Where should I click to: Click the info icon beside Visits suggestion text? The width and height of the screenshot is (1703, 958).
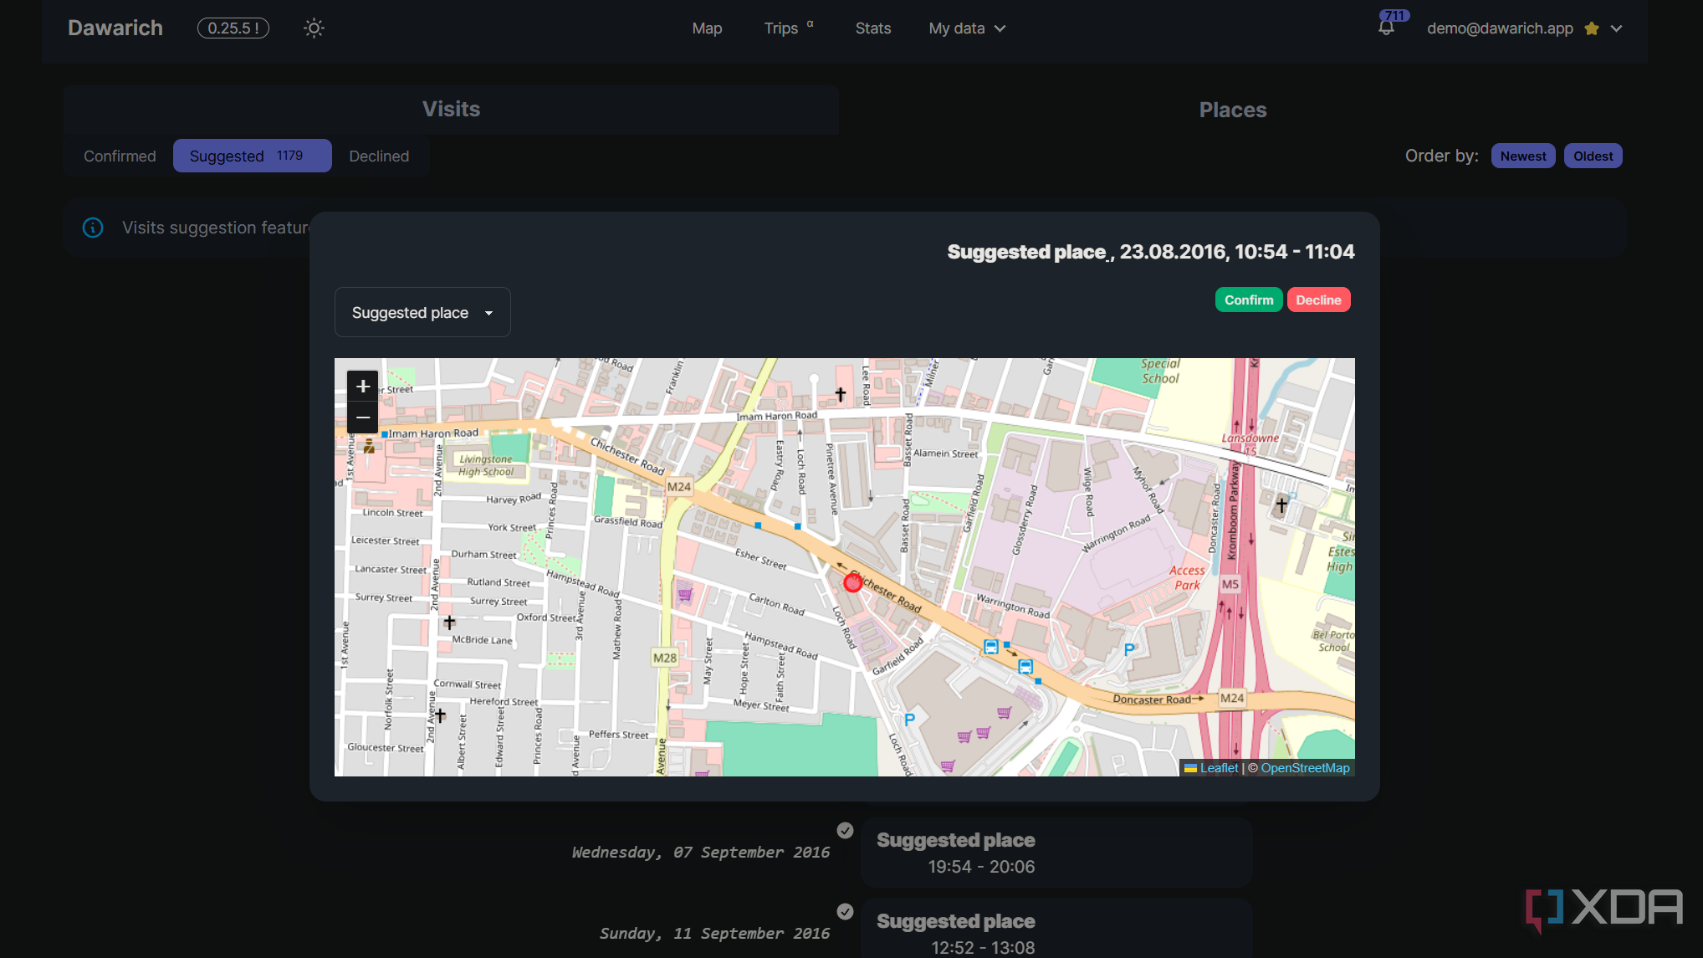click(93, 228)
